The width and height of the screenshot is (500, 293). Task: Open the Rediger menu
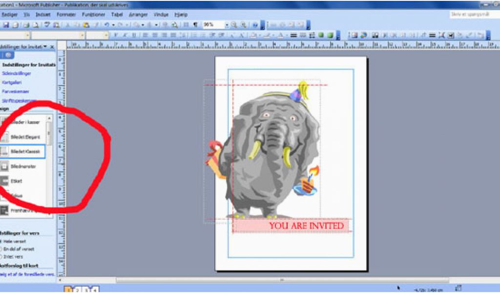10,15
